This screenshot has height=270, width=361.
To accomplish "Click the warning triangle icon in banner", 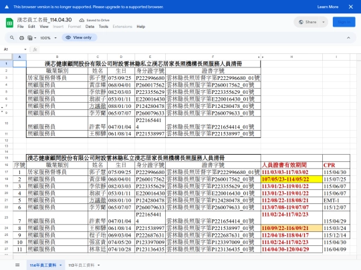I will 7,7.
